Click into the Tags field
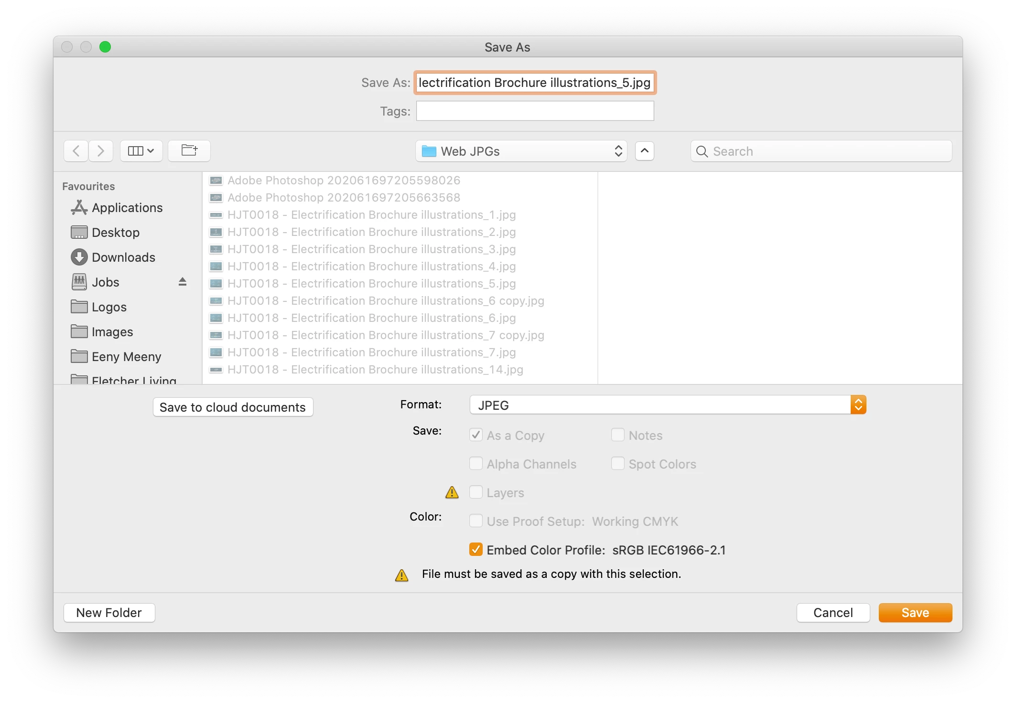The image size is (1016, 703). click(x=534, y=111)
